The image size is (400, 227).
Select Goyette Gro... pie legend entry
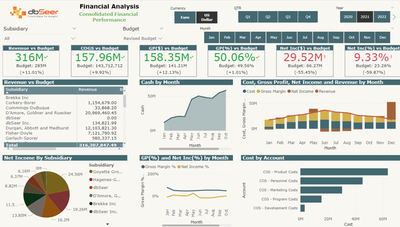tap(105, 172)
